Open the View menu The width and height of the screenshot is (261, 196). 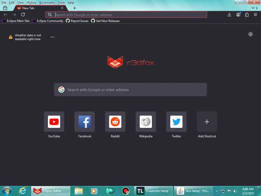(20, 3)
